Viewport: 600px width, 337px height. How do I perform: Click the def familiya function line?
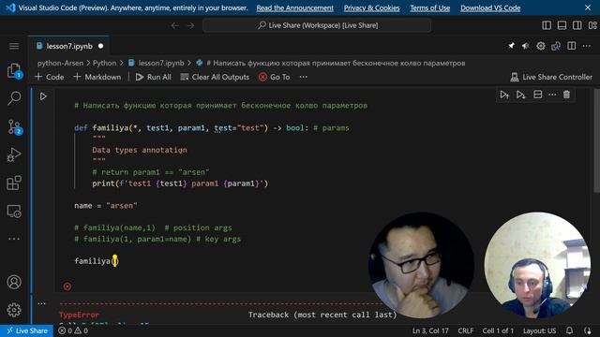click(x=212, y=127)
